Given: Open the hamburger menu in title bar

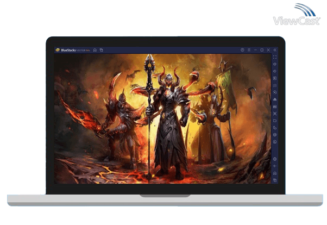Looking at the screenshot, I should click(x=249, y=50).
